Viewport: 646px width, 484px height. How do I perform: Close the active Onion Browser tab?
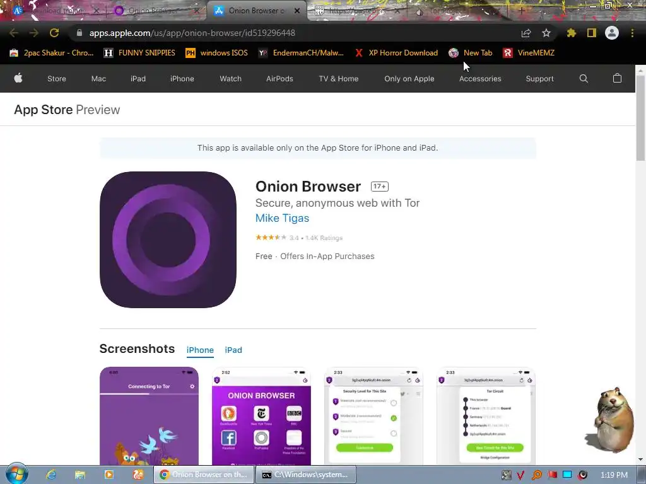click(297, 11)
